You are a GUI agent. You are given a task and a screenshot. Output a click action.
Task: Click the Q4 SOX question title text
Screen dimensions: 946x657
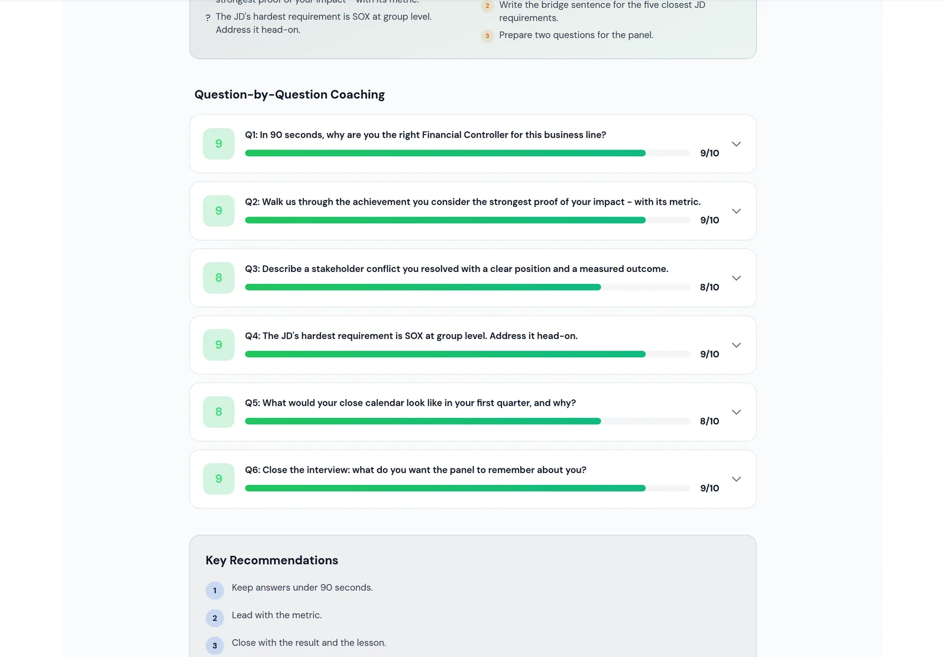412,336
